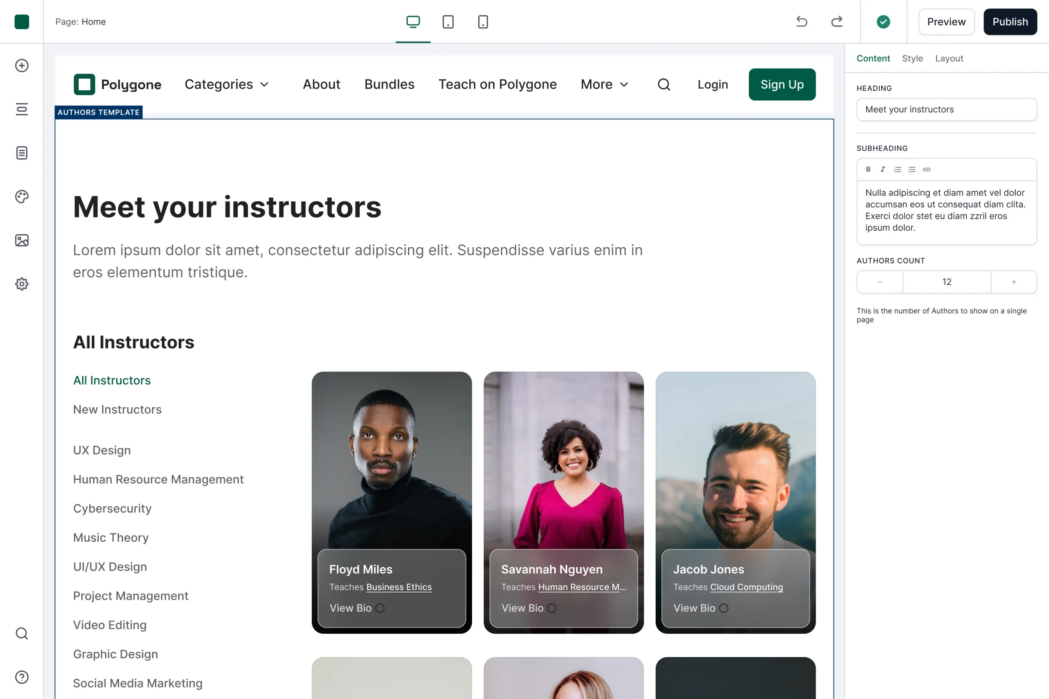The image size is (1049, 699).
Task: Apply italic formatting to the subheading
Action: (882, 170)
